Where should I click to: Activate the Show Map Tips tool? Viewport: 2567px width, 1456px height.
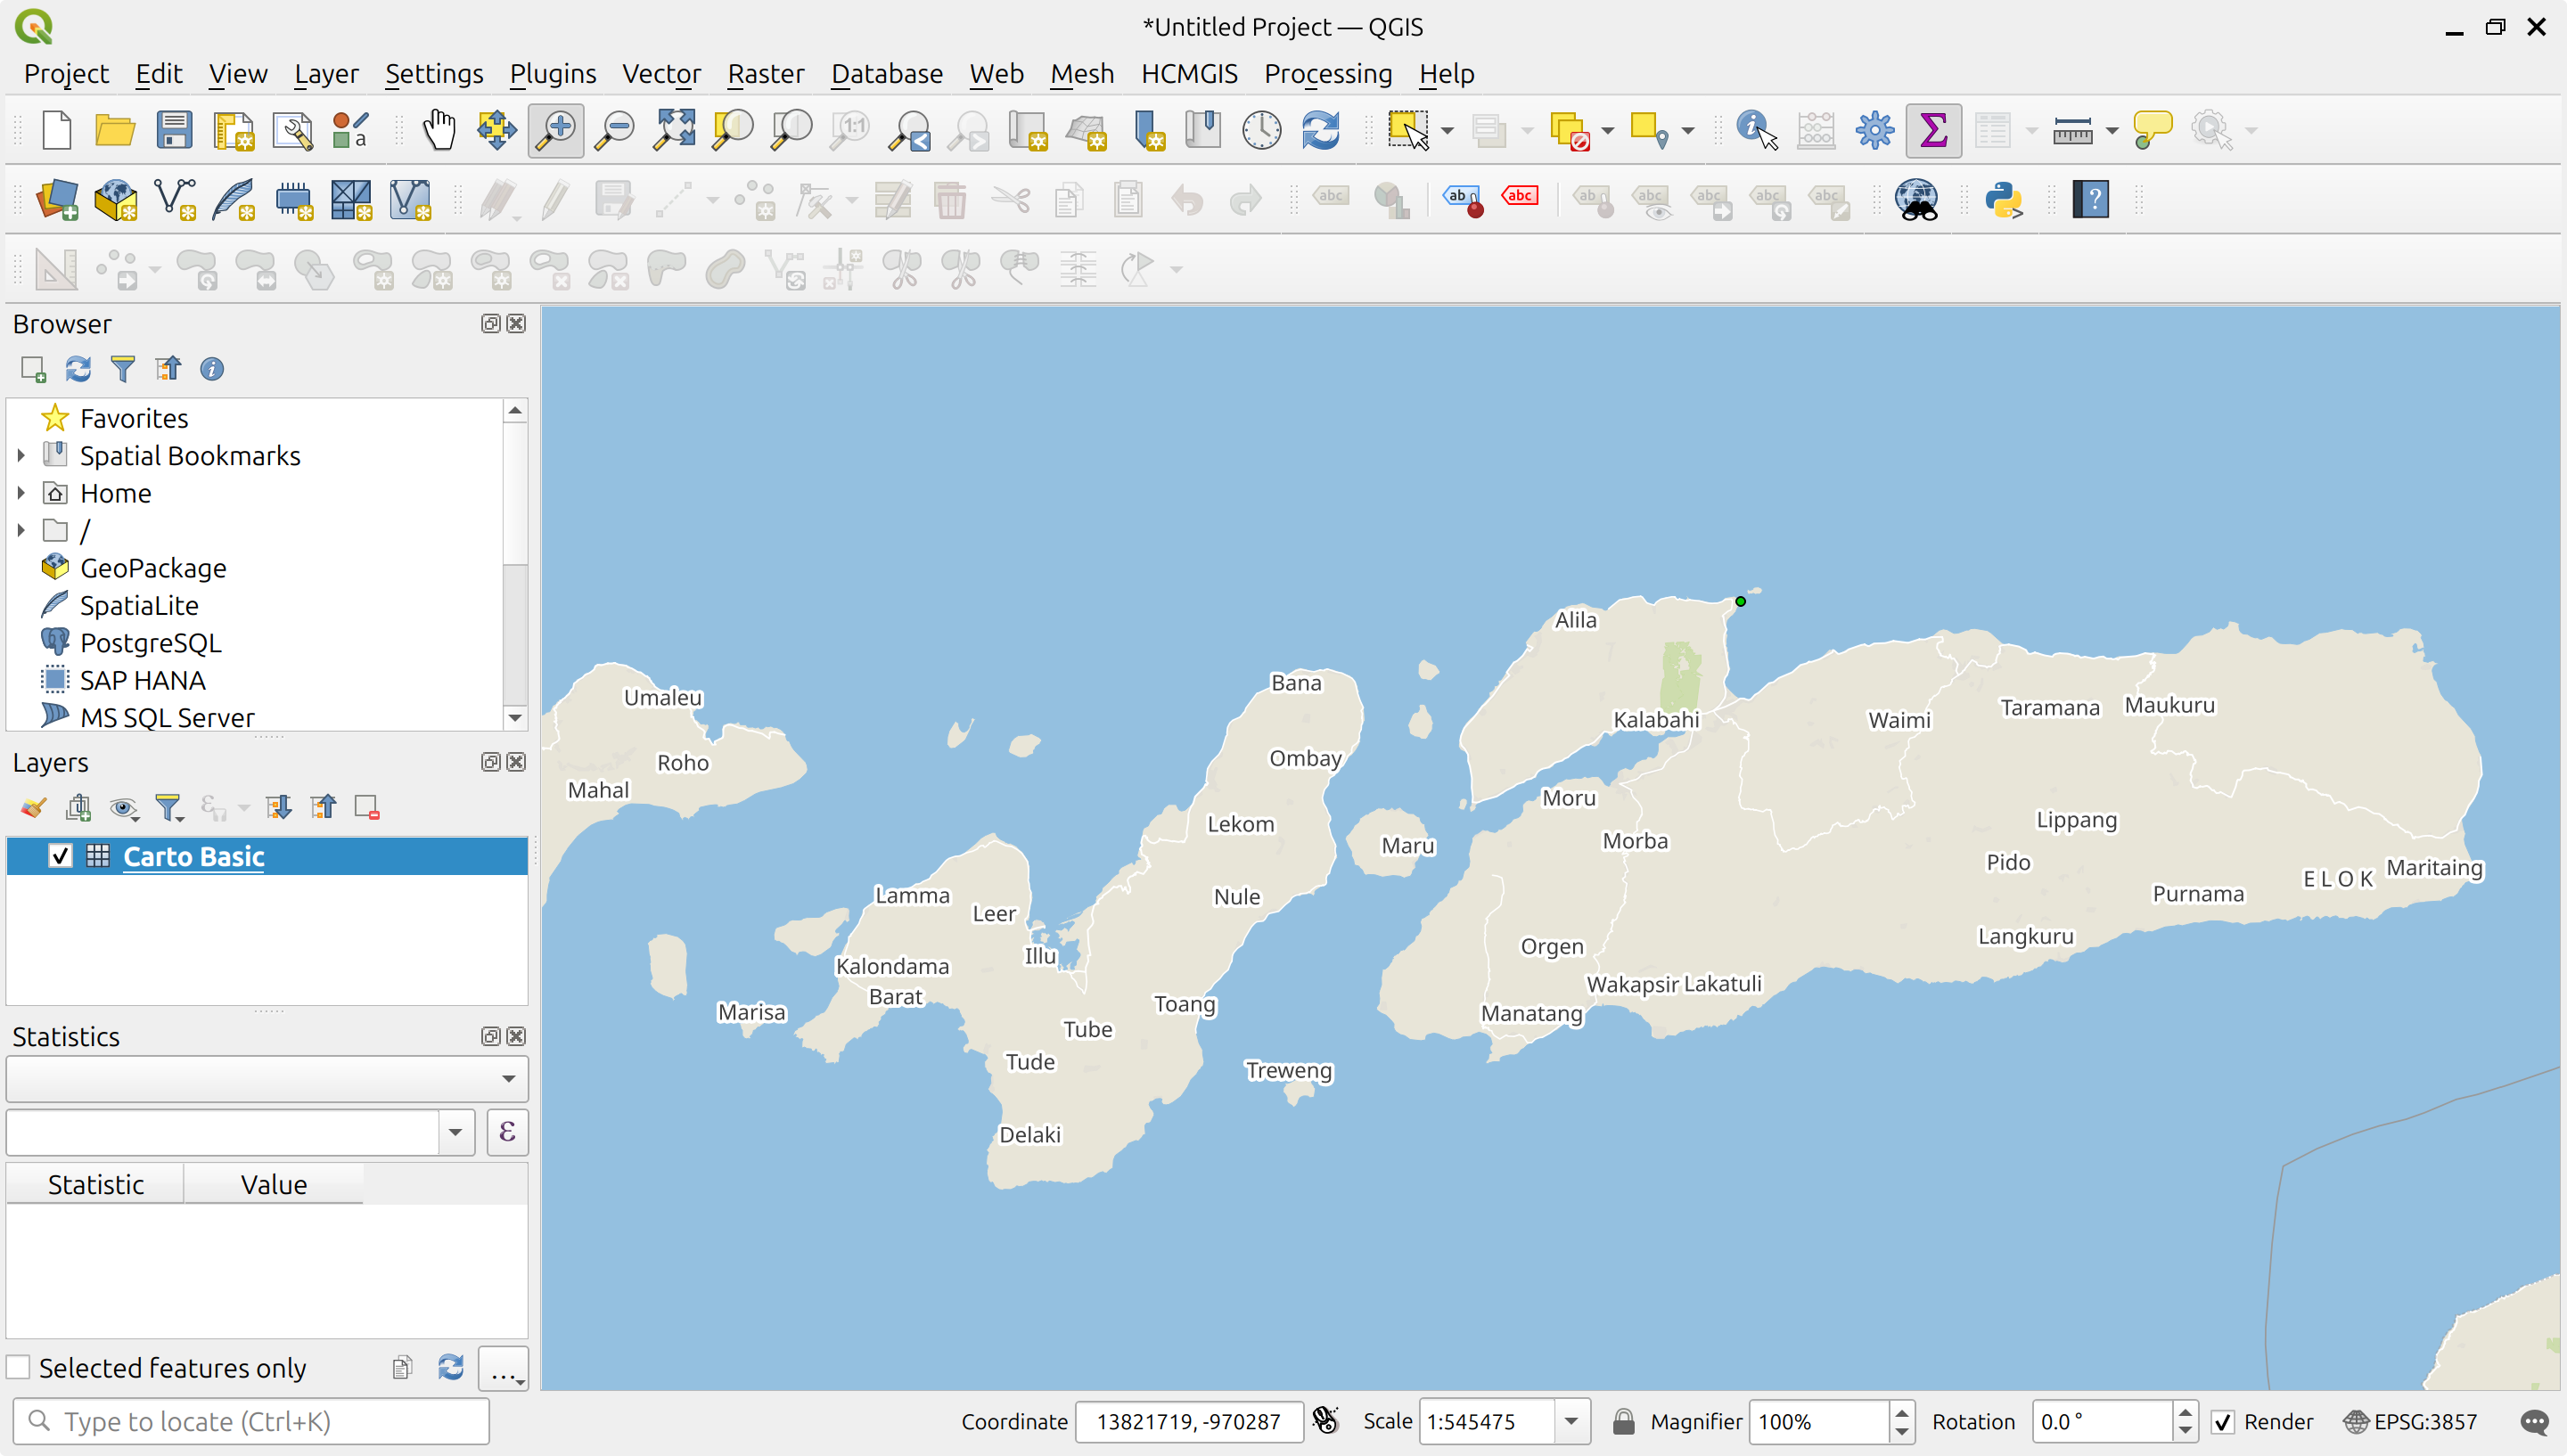pyautogui.click(x=2152, y=130)
